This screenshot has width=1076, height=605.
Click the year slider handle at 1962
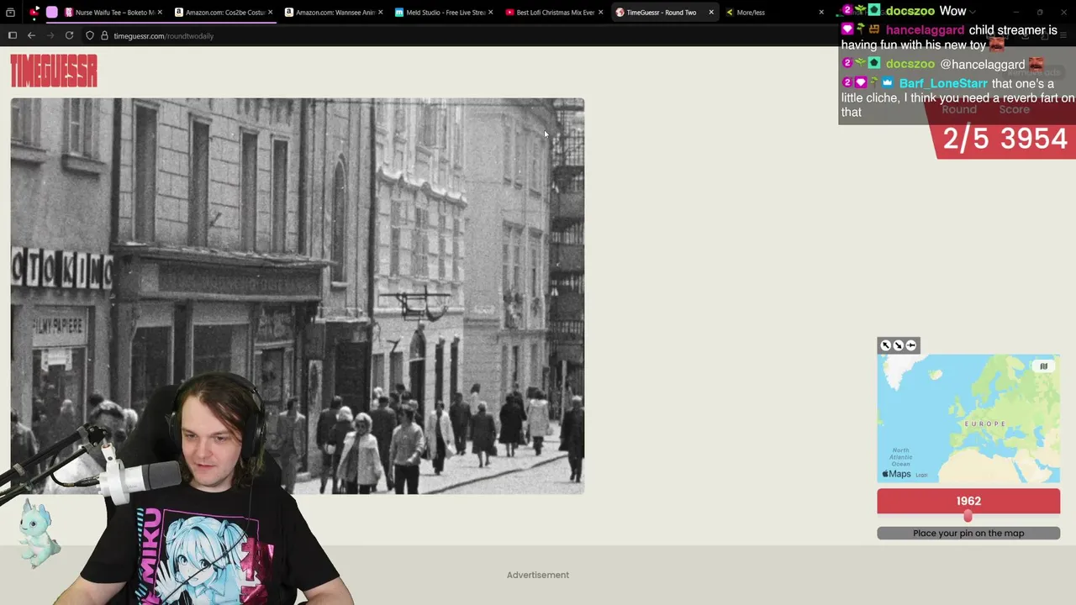point(968,517)
